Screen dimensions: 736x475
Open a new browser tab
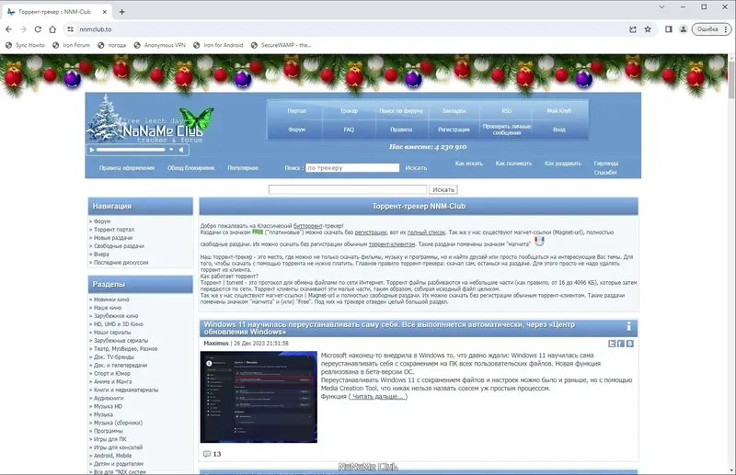point(121,12)
